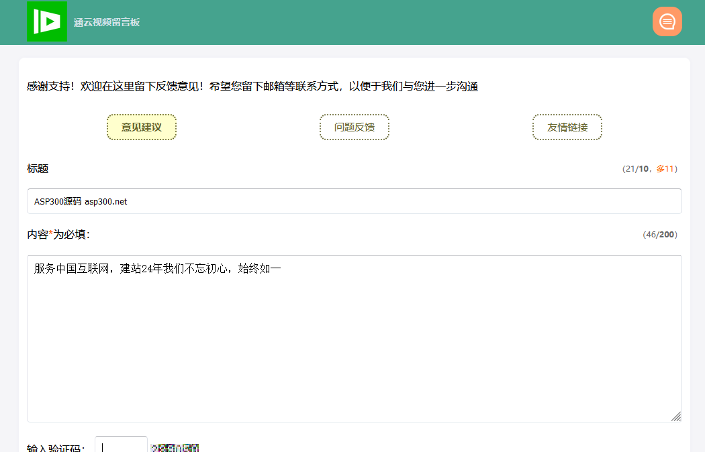The width and height of the screenshot is (705, 452).
Task: Open the orange chat message icon
Action: pyautogui.click(x=667, y=21)
